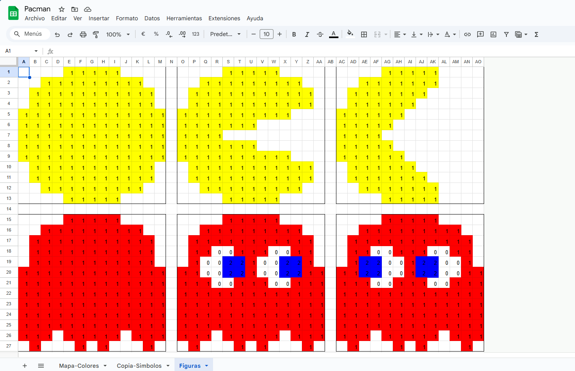Decrease decimal places

click(169, 34)
